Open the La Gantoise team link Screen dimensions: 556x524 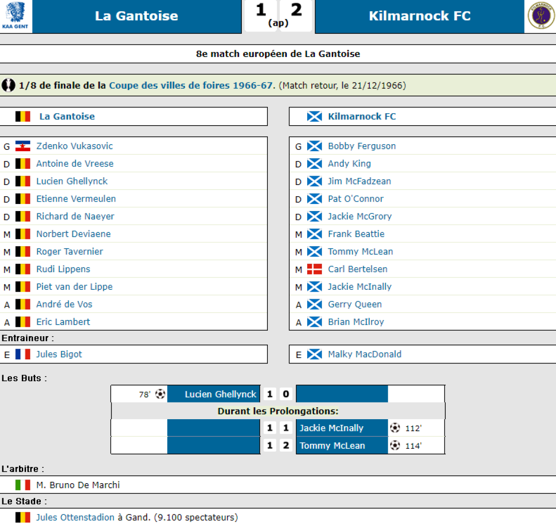(x=67, y=116)
